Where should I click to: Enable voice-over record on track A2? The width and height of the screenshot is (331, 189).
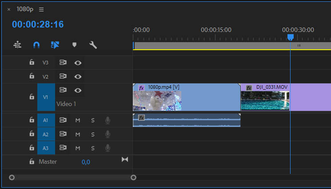(108, 134)
